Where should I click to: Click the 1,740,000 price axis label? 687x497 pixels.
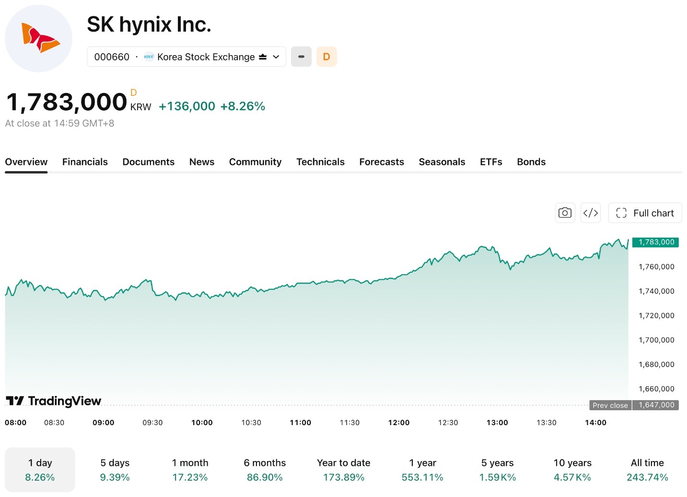(656, 291)
